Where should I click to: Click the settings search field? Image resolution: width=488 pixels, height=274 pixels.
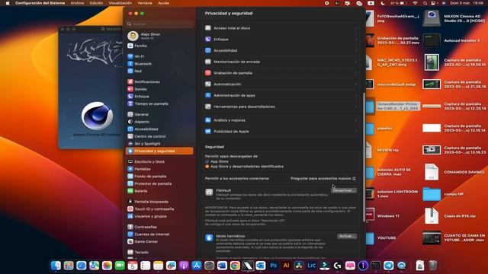pos(160,24)
